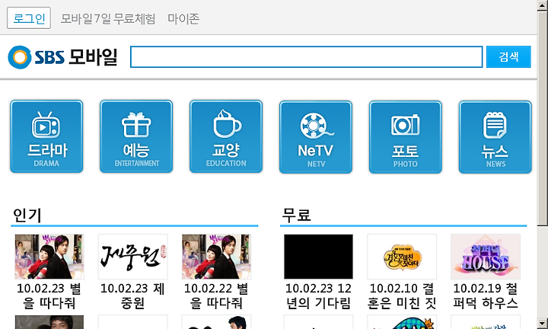Select the 교양 Education coffee cup icon

(x=226, y=136)
